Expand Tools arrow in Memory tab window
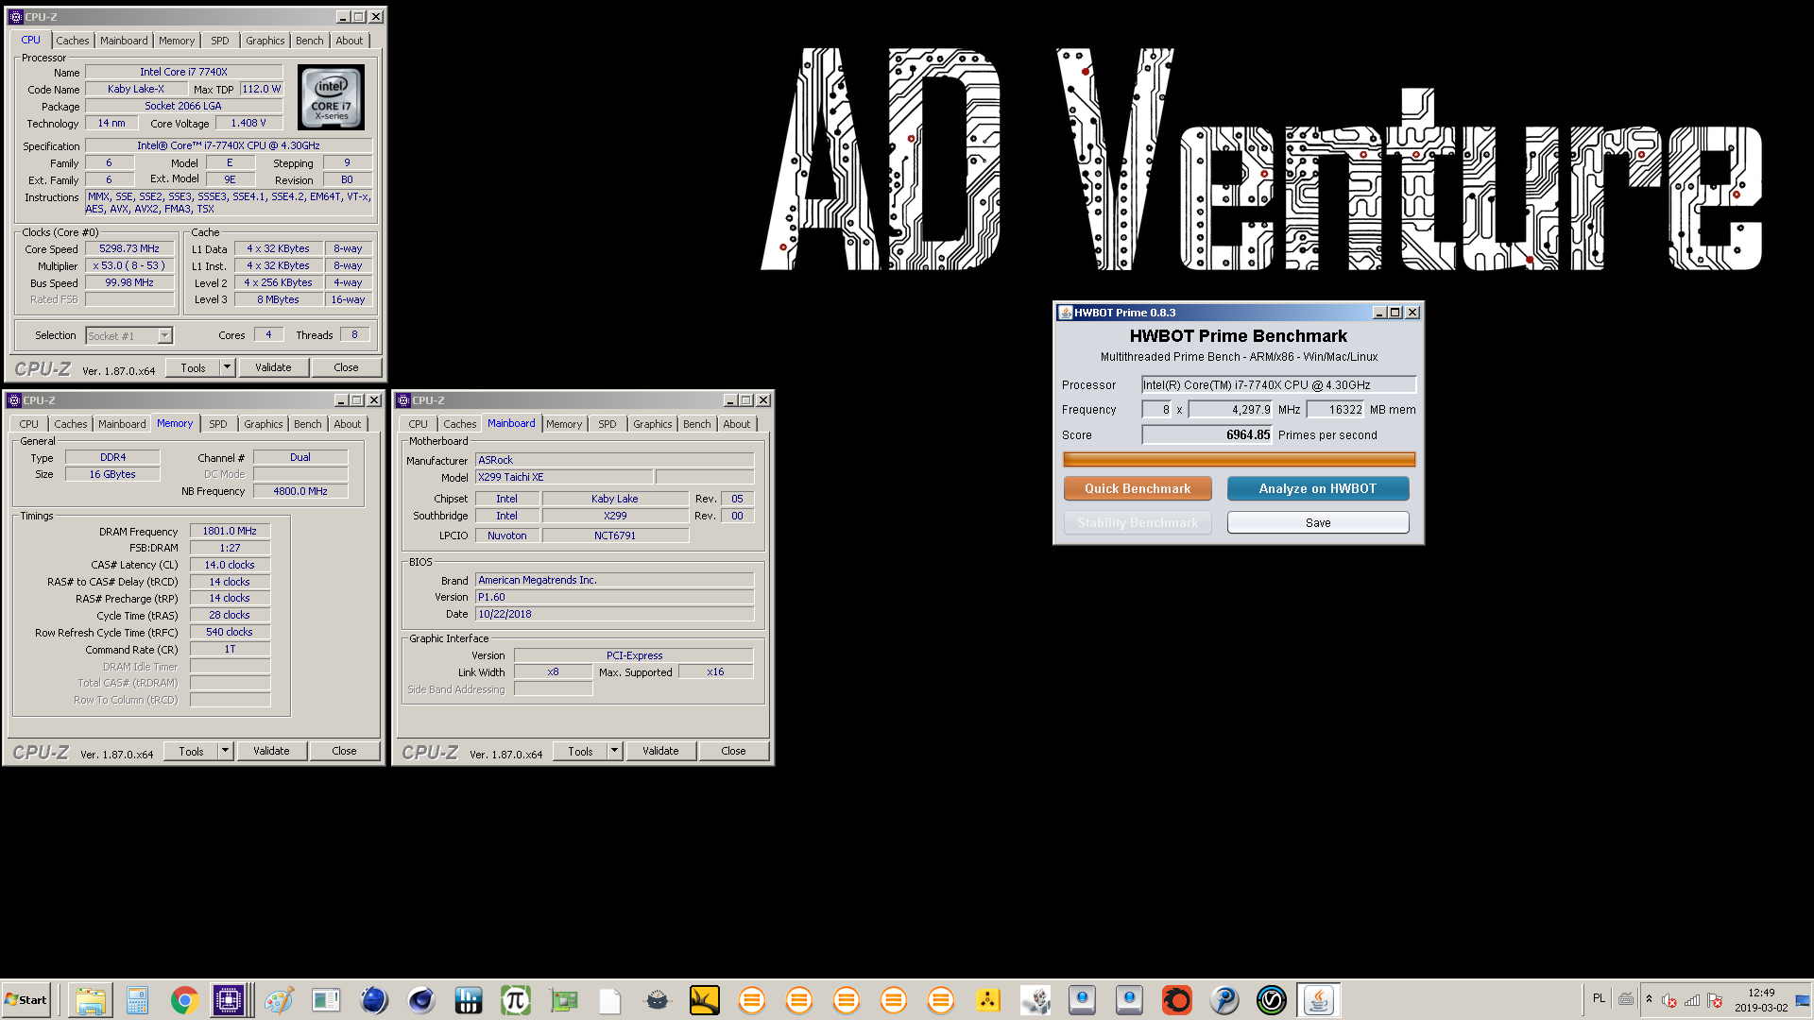 [x=225, y=751]
